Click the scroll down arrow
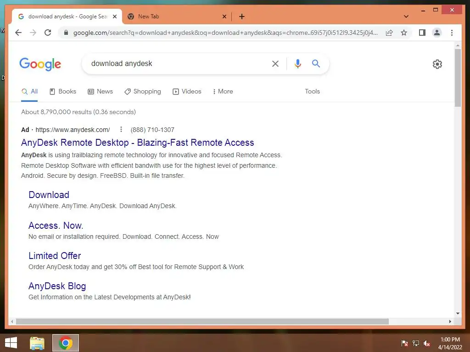This screenshot has height=352, width=470. [x=458, y=313]
